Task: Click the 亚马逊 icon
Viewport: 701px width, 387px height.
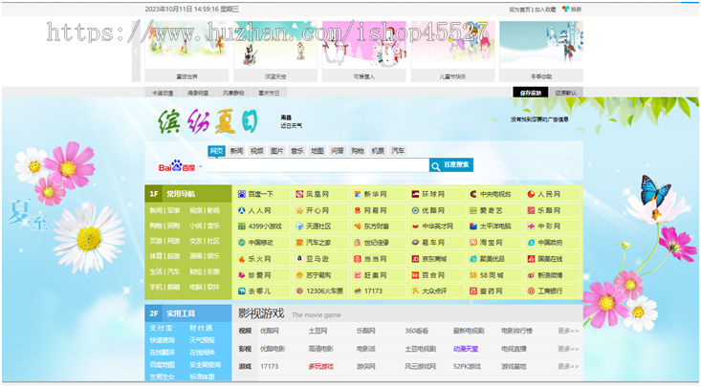Action: tap(299, 258)
